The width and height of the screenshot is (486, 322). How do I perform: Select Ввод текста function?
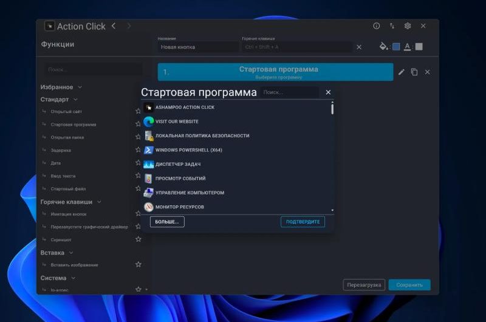[63, 176]
